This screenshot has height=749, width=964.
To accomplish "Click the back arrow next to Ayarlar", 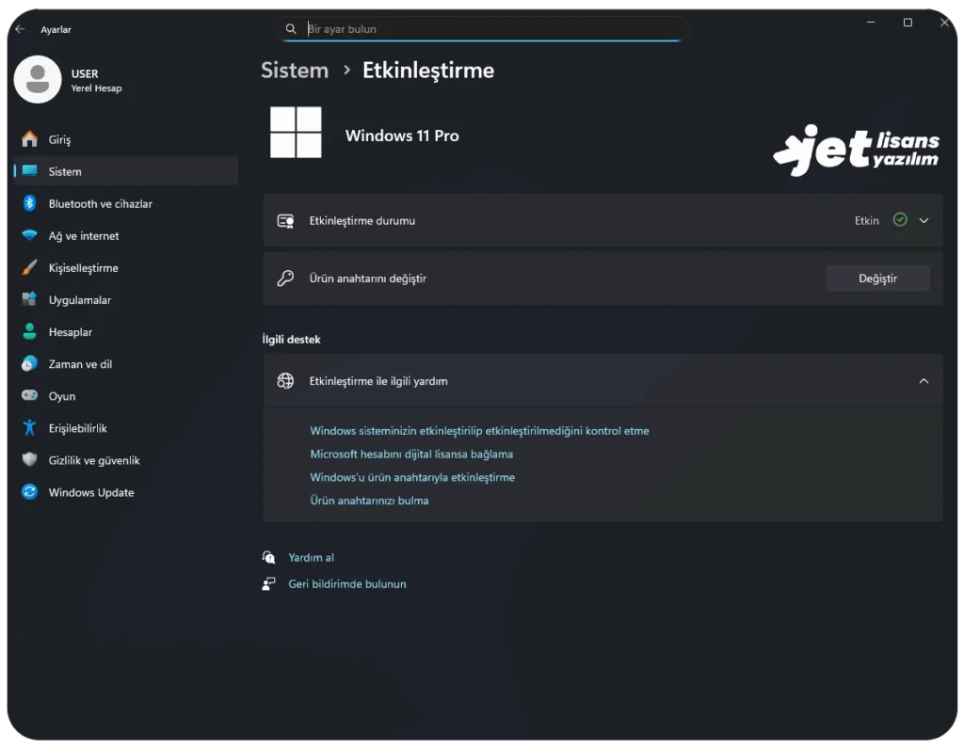I will pos(20,29).
